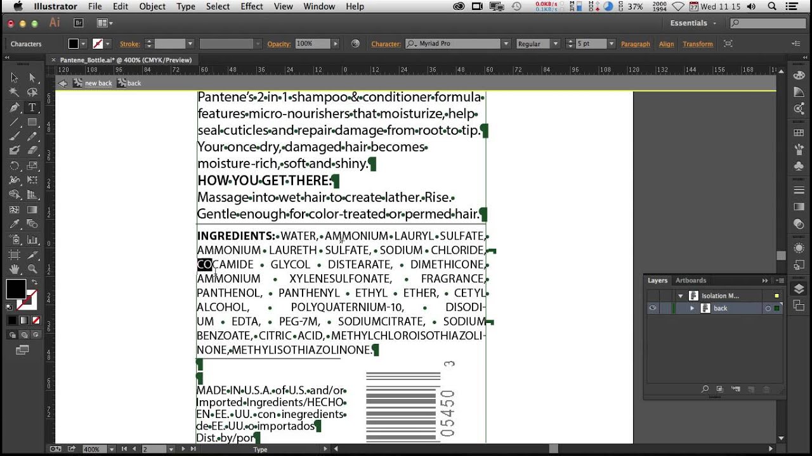The image size is (812, 456).
Task: Open the 5 pt font size dropdown
Action: pos(611,44)
